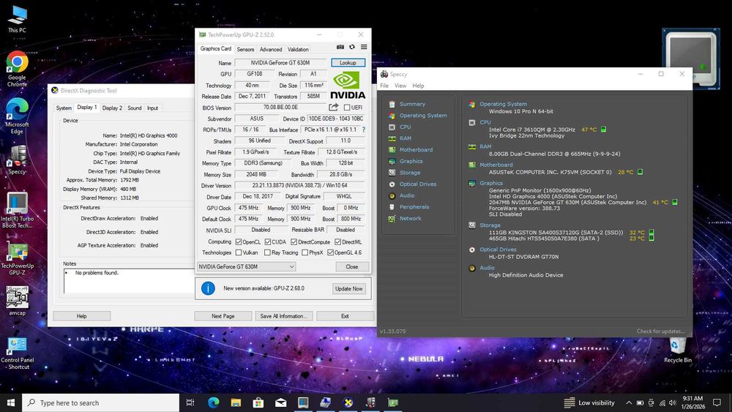
Task: Open Google Chrome desktop icon
Action: coord(18,69)
